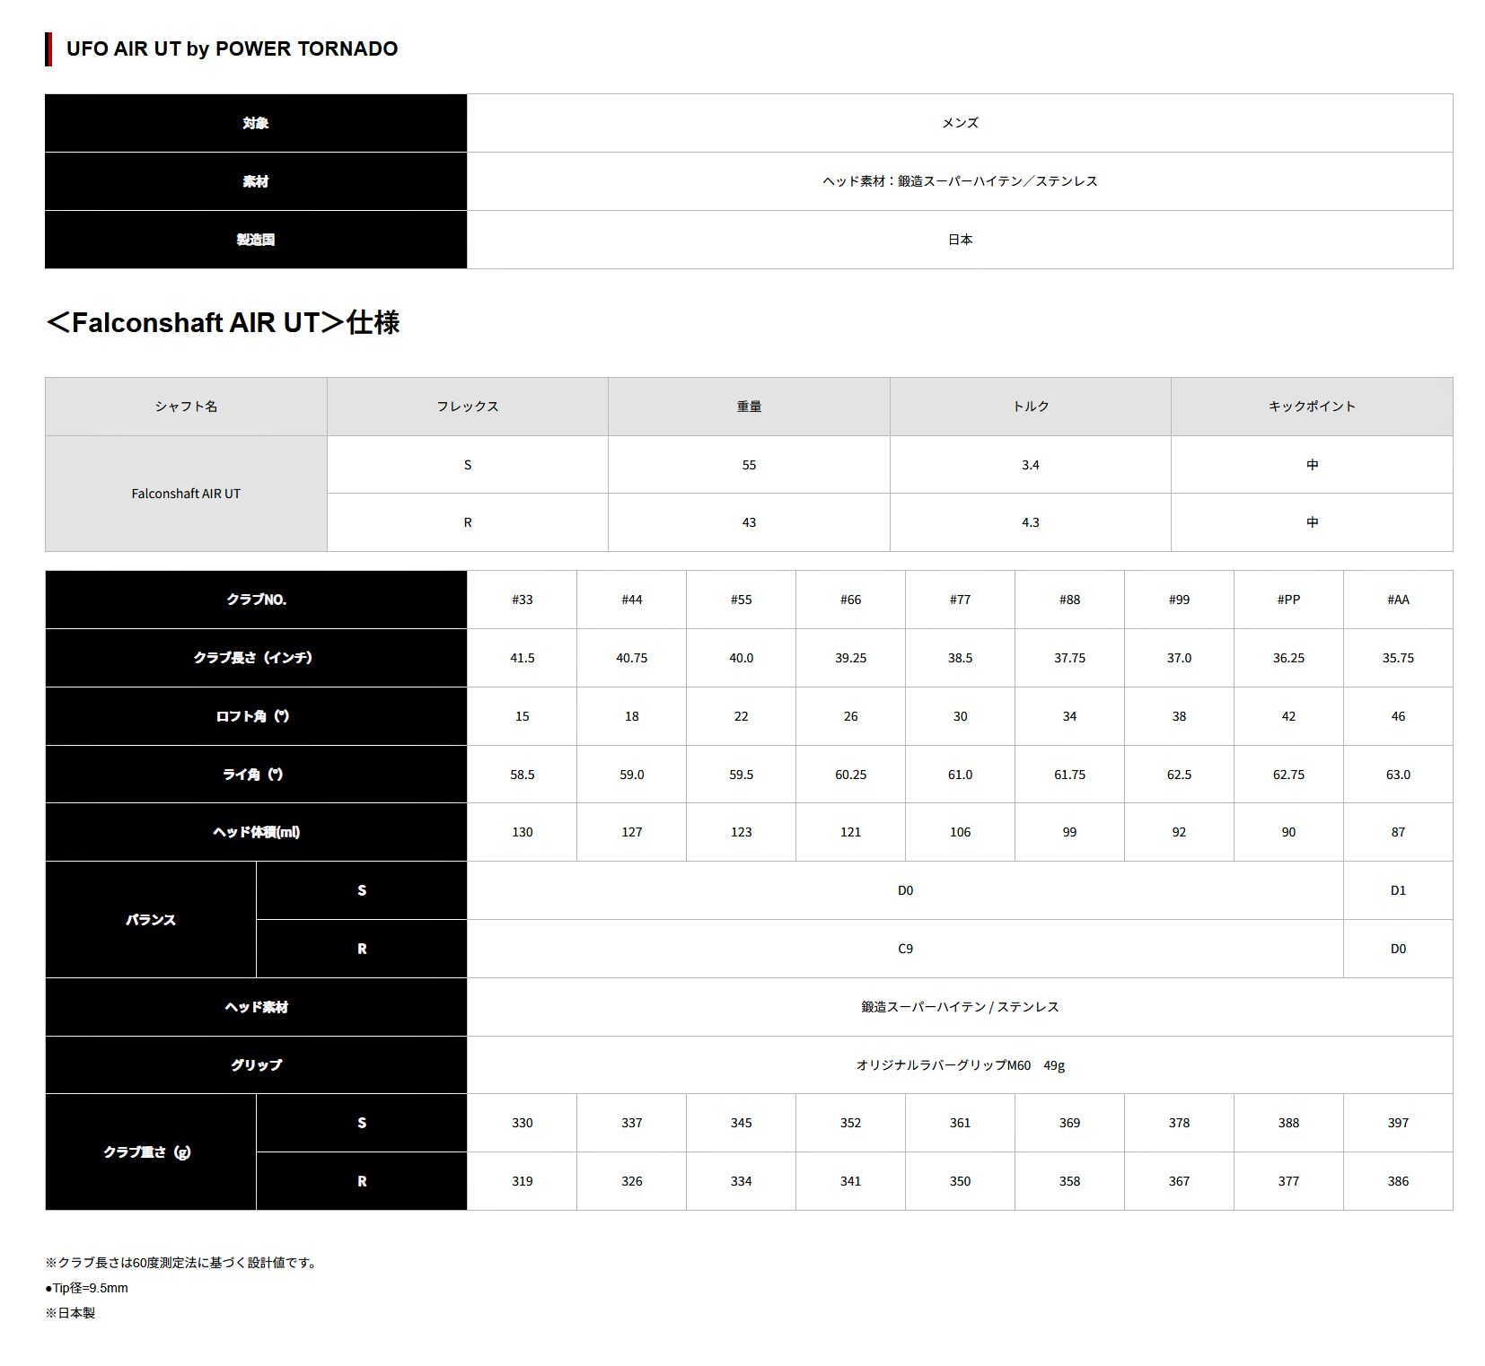Click balance value "D1"
Image resolution: width=1485 pixels, height=1366 pixels.
(x=1398, y=890)
